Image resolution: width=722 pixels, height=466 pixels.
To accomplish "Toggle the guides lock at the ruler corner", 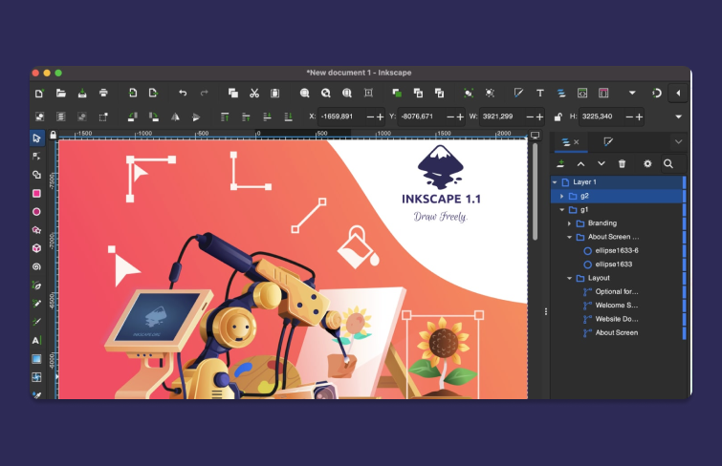I will (x=53, y=135).
